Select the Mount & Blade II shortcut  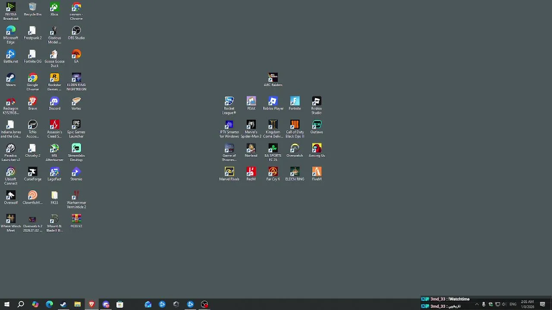(54, 223)
